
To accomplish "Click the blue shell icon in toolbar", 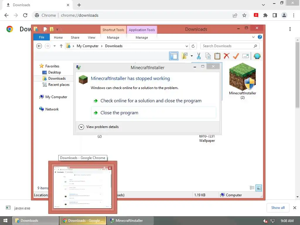I will [x=257, y=56].
